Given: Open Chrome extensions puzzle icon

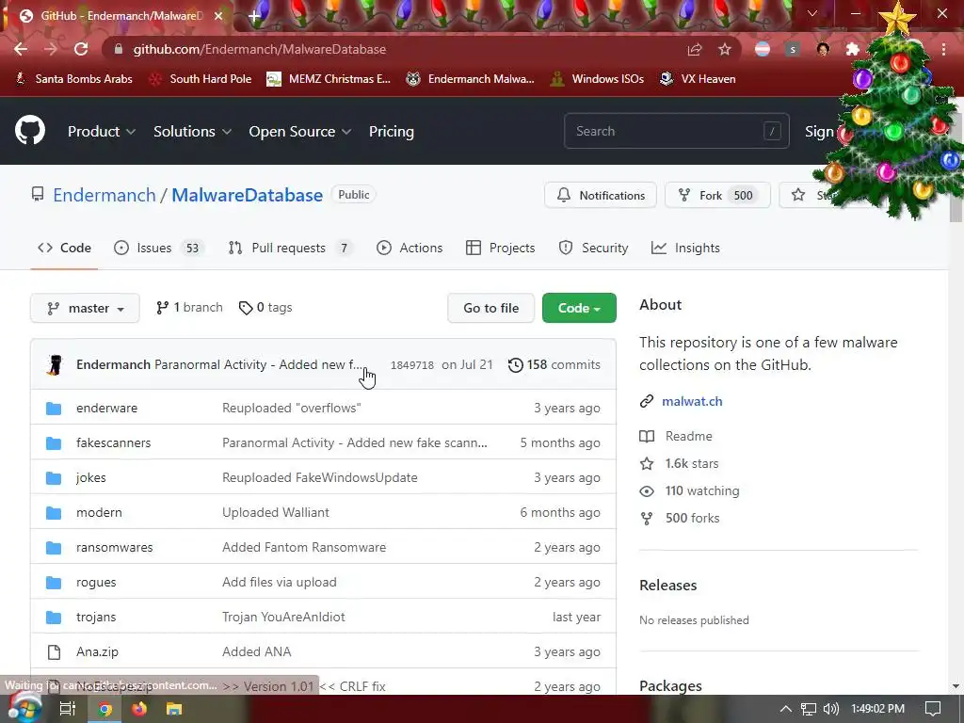Looking at the screenshot, I should (x=852, y=49).
